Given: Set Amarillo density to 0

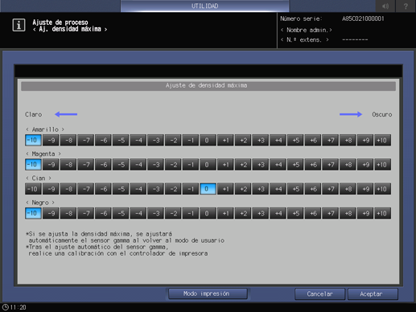Looking at the screenshot, I should [x=208, y=140].
